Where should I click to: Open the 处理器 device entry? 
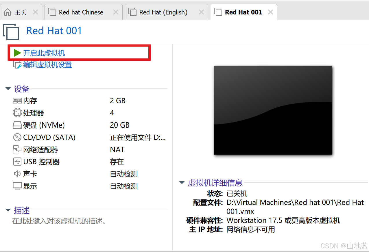point(34,113)
